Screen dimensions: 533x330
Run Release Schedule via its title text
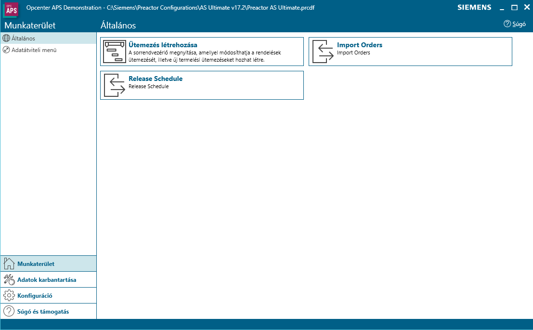(x=156, y=79)
